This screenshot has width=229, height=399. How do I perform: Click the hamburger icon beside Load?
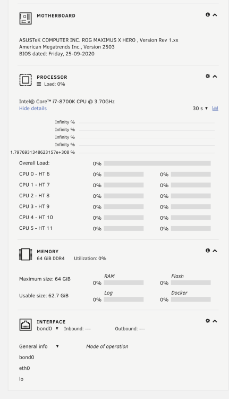click(39, 84)
